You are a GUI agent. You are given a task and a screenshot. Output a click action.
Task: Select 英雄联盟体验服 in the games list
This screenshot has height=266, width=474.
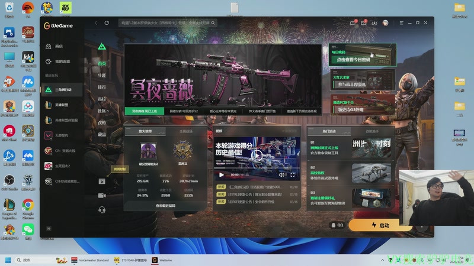[62, 121]
